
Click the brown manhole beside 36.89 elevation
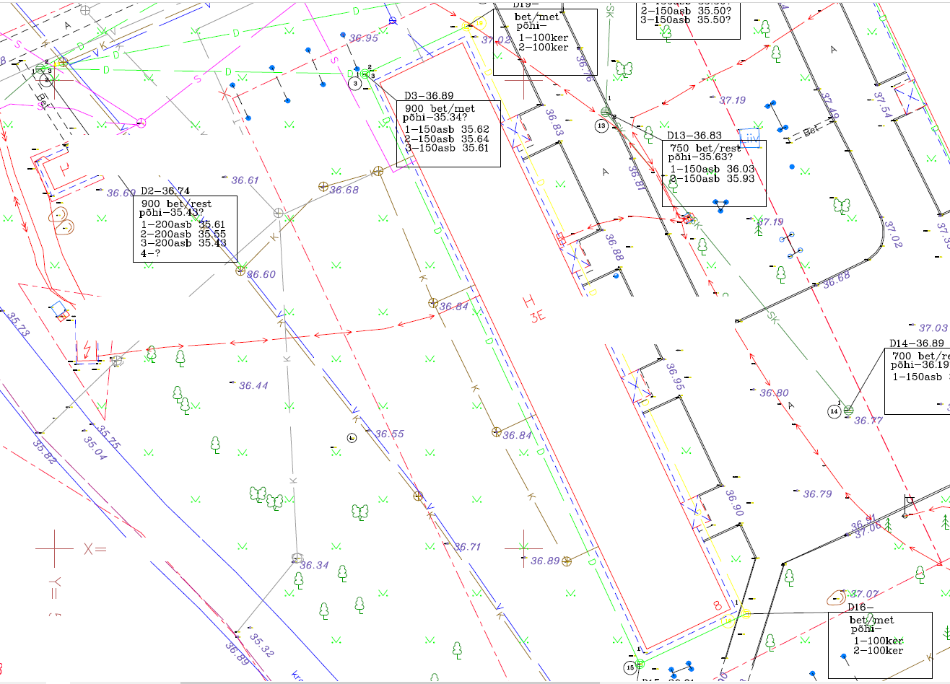(567, 561)
